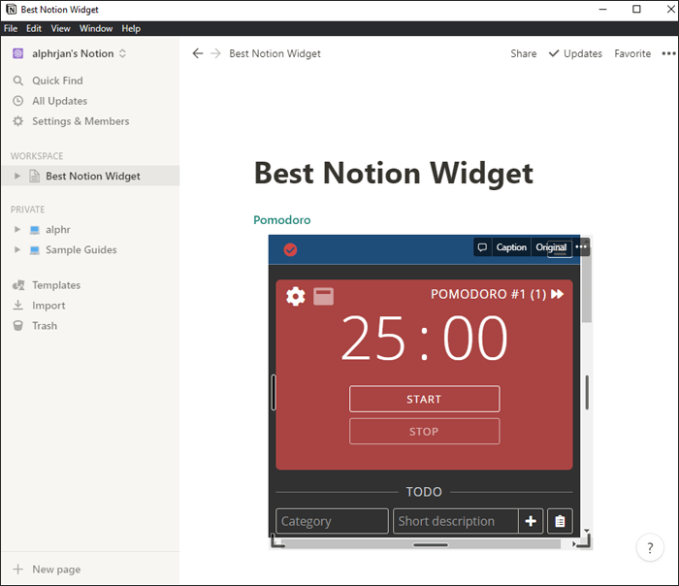Open the alphrjan's Notion workspace switcher
Viewport: 679px width, 586px height.
click(69, 53)
